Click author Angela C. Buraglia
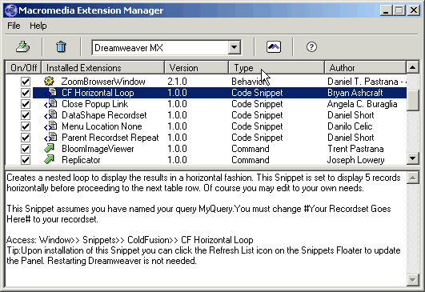Viewport: 425px width, 292px height. (363, 104)
